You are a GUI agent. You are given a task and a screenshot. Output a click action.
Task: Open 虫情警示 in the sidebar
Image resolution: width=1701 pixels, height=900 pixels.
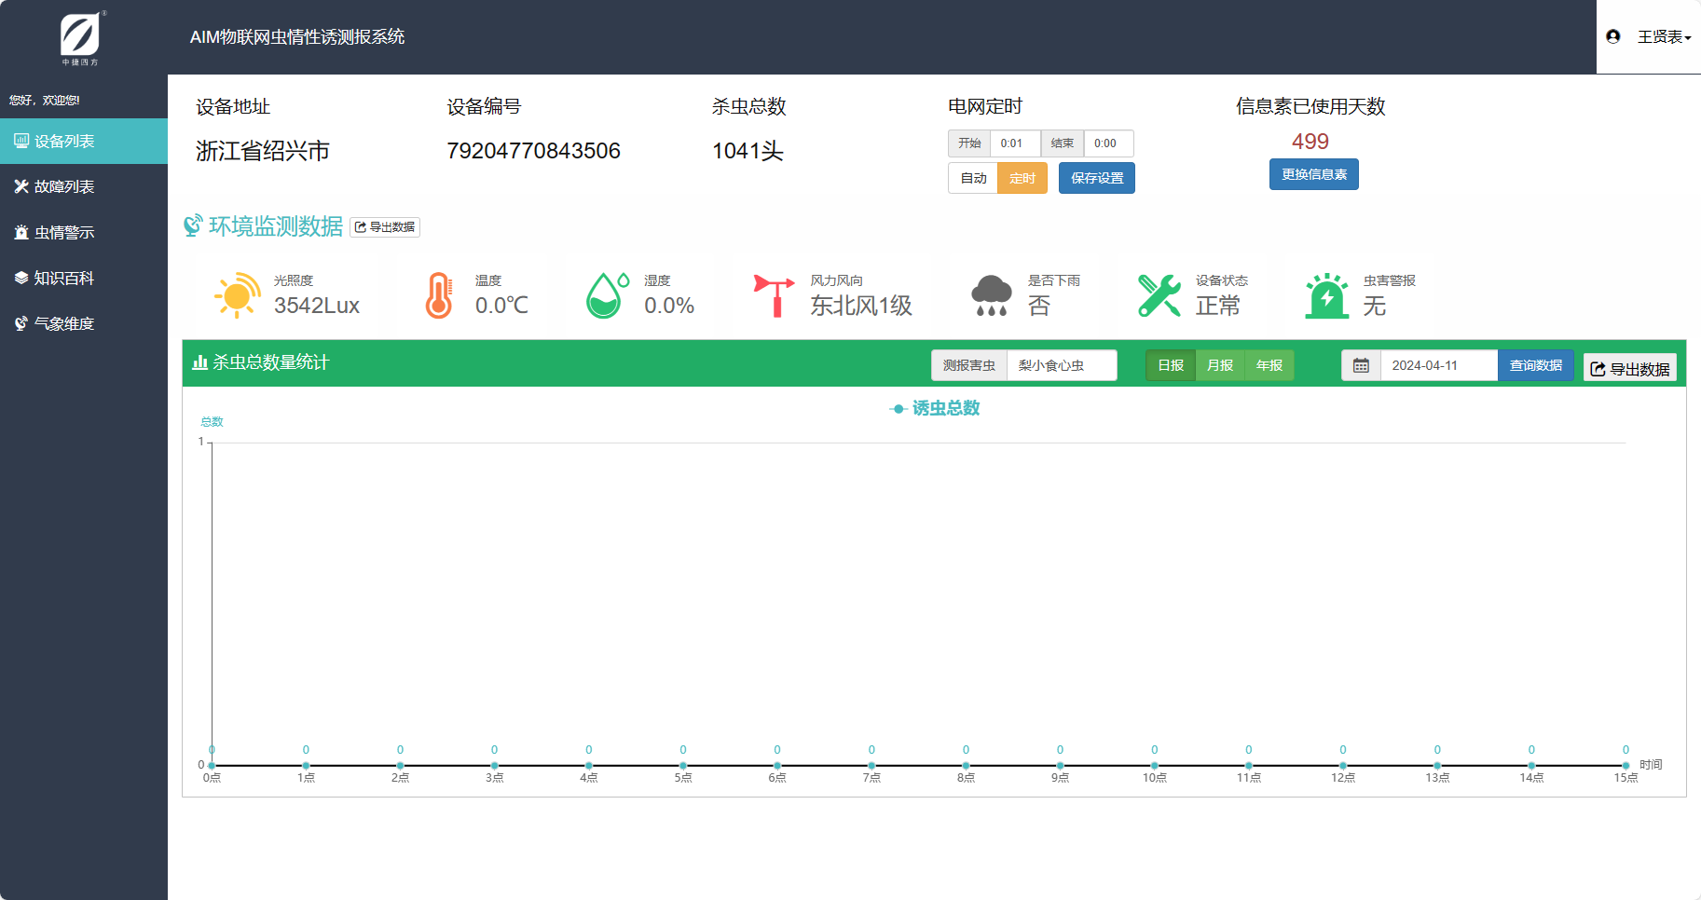coord(84,233)
